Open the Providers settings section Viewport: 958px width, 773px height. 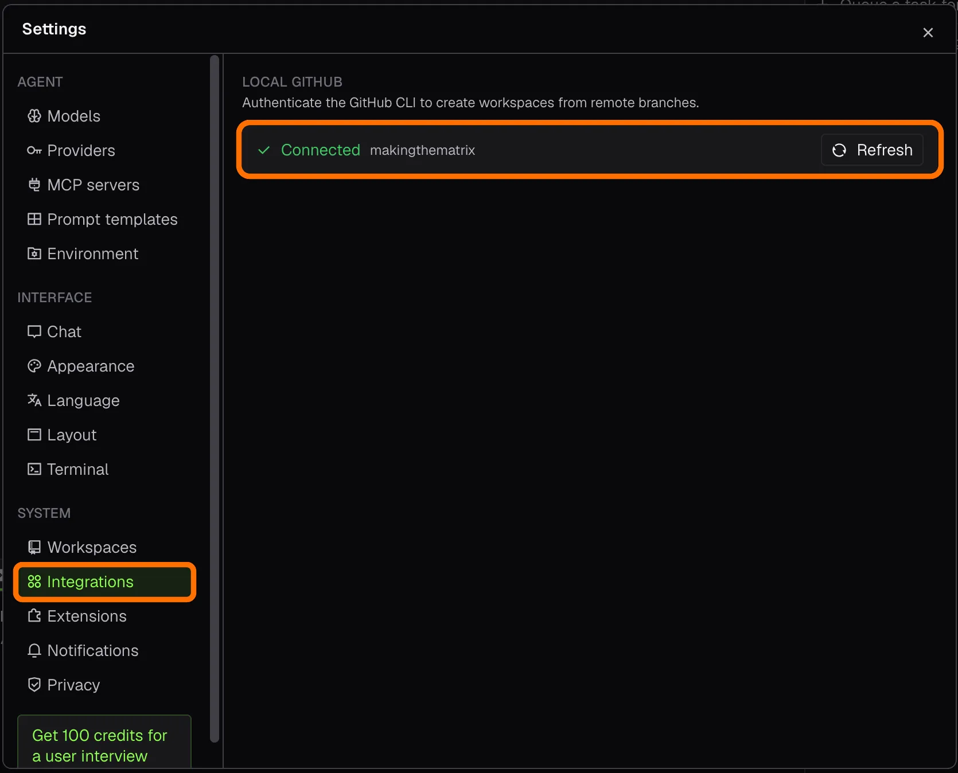coord(104,150)
